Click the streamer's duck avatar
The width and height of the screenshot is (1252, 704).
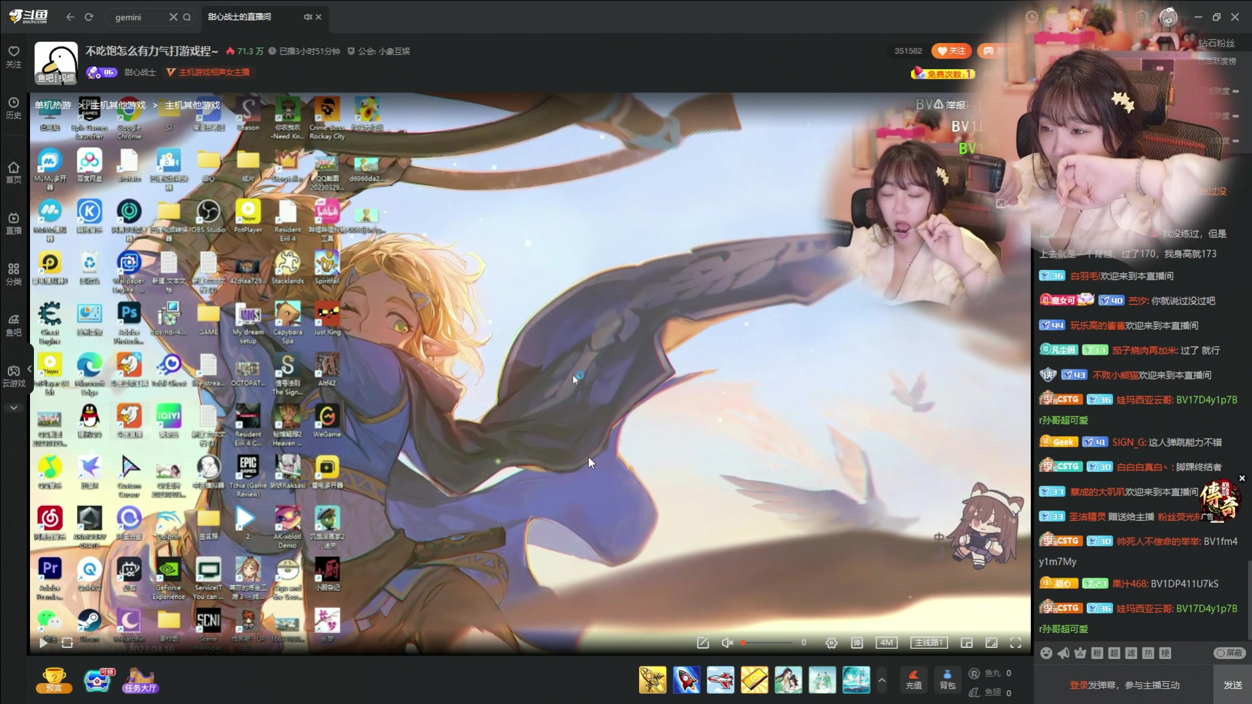point(57,63)
